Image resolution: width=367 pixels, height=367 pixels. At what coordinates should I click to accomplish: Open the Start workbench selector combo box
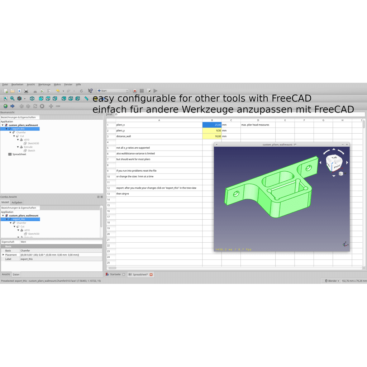pos(113,91)
